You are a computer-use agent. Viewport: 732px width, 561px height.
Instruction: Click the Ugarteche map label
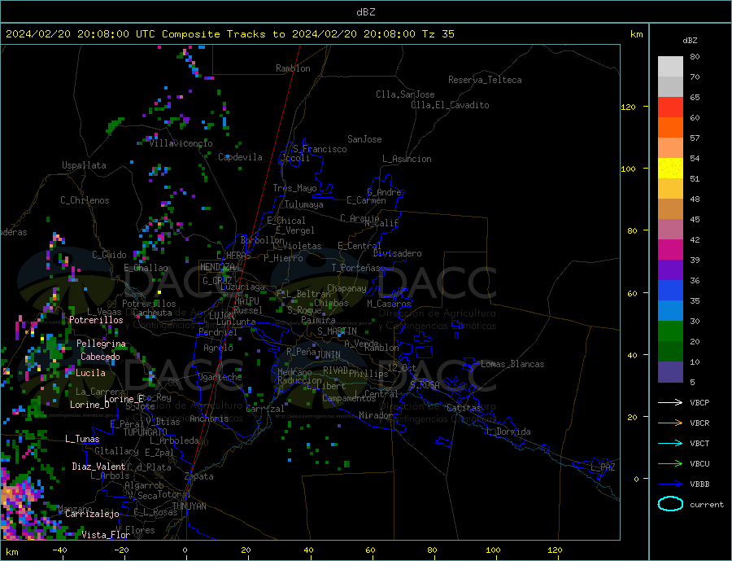pyautogui.click(x=220, y=377)
